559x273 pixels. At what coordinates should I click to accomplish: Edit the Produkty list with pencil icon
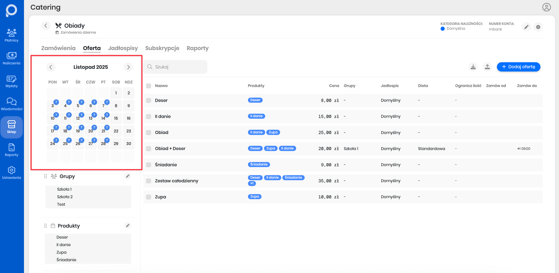coord(128,225)
